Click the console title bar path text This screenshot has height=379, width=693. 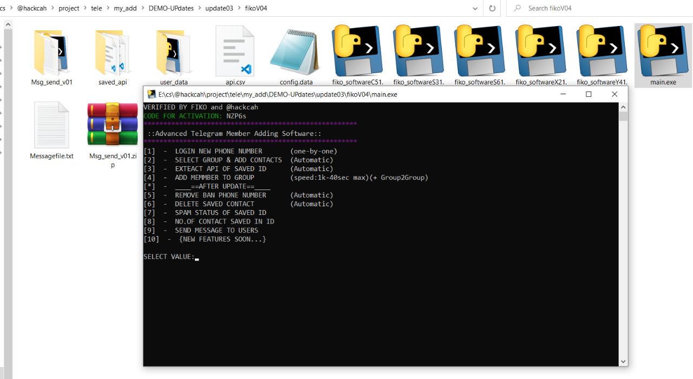[x=278, y=94]
